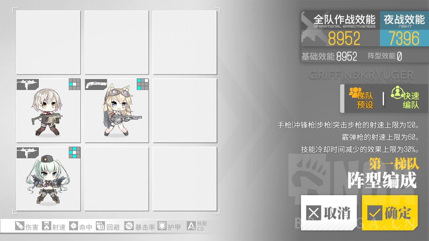
Task: Click the 技能CD skill cooldown icon
Action: pyautogui.click(x=191, y=226)
